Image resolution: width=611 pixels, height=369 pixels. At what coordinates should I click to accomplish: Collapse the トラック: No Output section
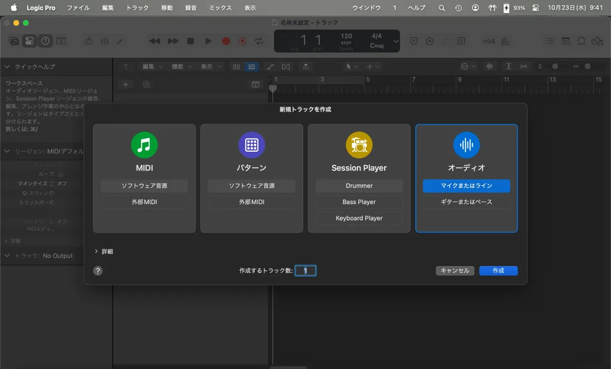pyautogui.click(x=8, y=256)
